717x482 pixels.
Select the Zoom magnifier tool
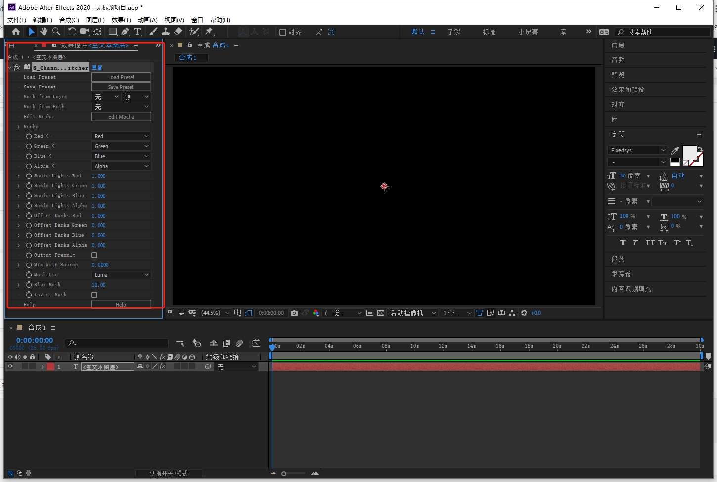coord(56,32)
